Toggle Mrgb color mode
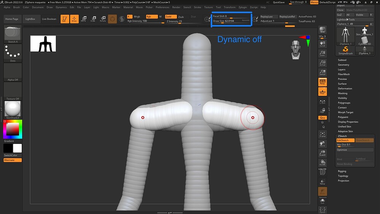The height and width of the screenshot is (214, 380). coord(137,16)
